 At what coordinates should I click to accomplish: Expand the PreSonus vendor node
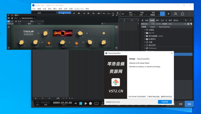tap(145, 48)
